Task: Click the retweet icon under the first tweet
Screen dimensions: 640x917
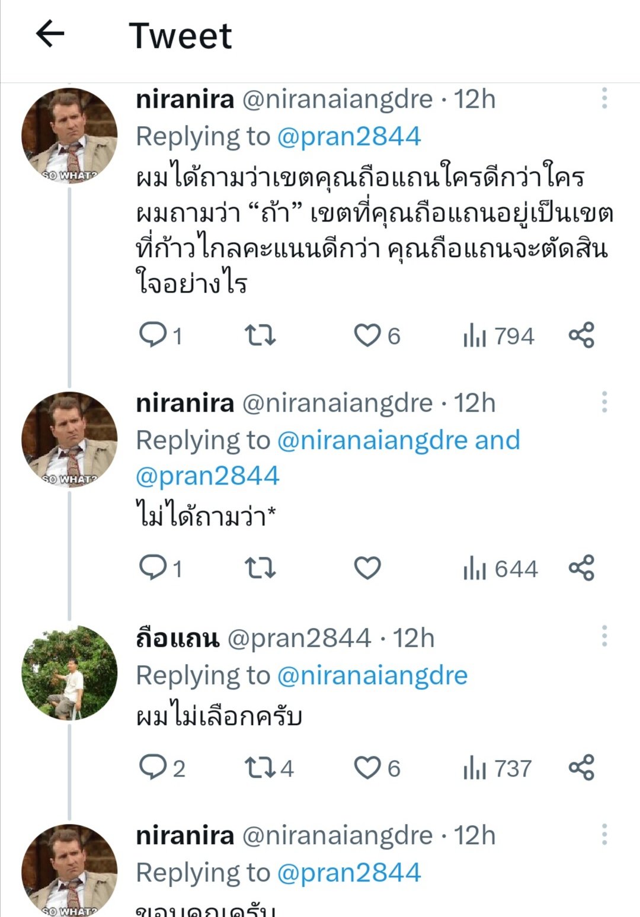Action: [261, 335]
